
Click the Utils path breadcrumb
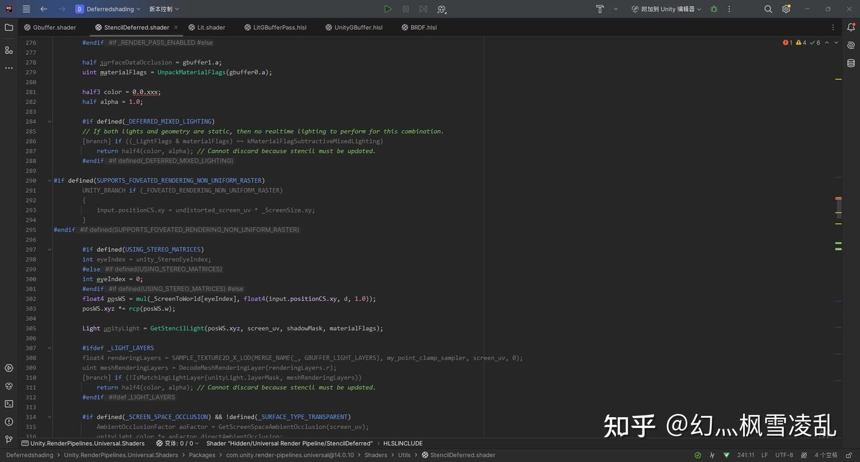point(404,455)
